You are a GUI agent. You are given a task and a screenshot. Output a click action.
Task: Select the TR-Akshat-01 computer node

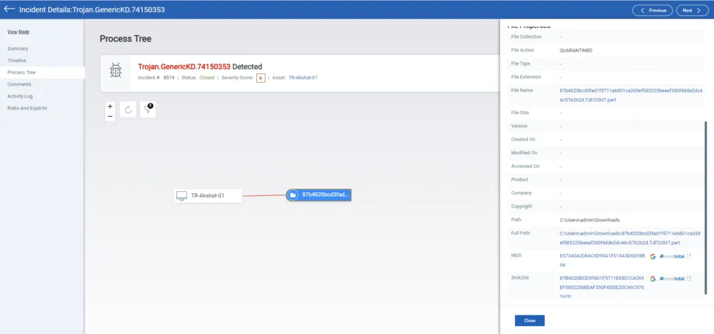pyautogui.click(x=208, y=195)
